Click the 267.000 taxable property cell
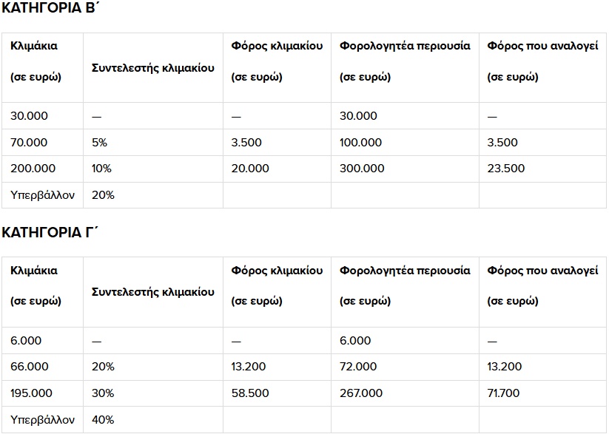 361,393
